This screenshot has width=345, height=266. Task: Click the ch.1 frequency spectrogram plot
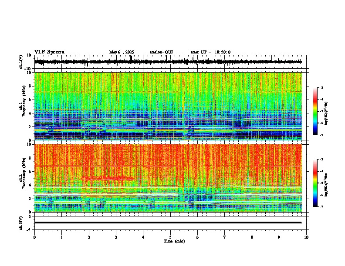tap(168, 106)
